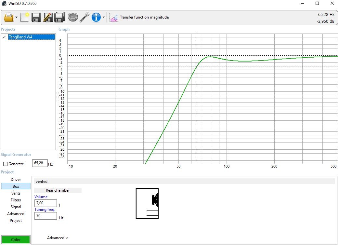The image size is (339, 245).
Task: Maximize the WinISD window
Action: [x=317, y=4]
